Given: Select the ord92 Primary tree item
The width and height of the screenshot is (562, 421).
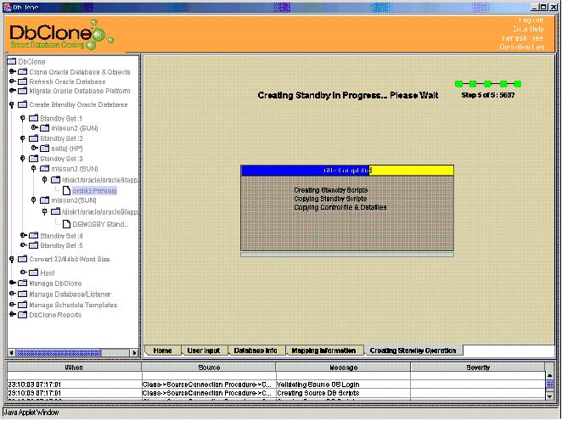Looking at the screenshot, I should (x=94, y=191).
